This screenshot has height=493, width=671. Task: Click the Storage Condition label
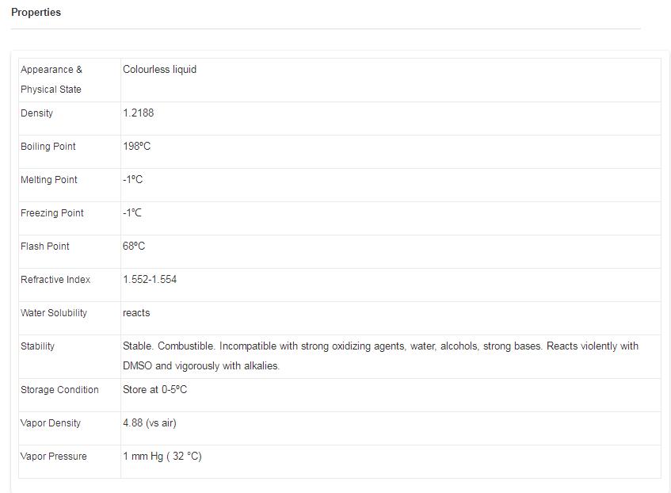(59, 390)
